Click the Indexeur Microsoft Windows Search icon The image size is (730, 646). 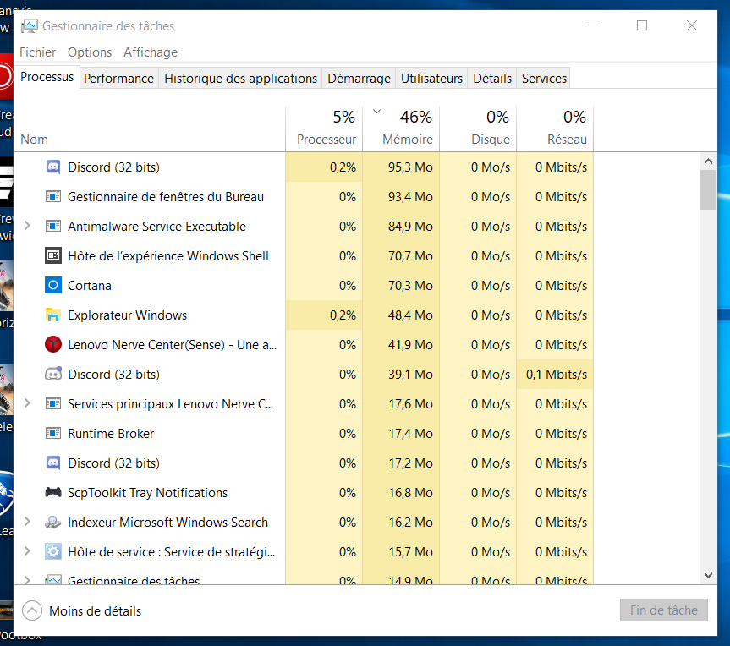[53, 523]
